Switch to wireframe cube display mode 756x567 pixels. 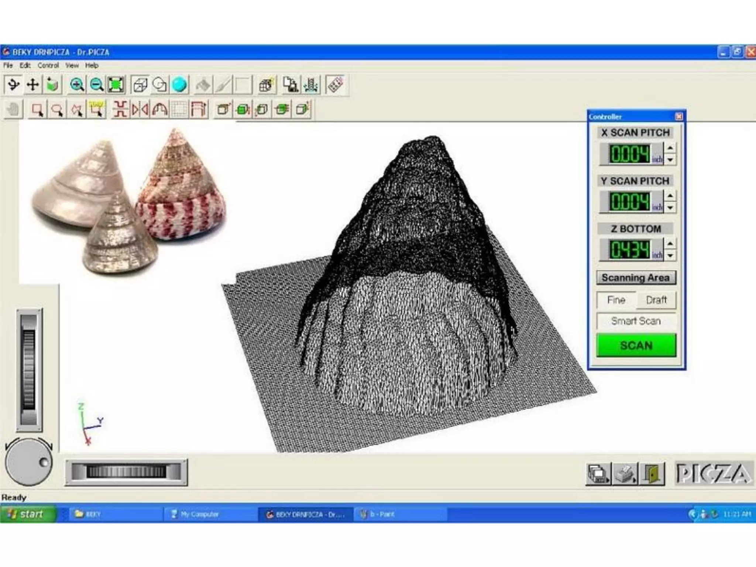pyautogui.click(x=140, y=85)
